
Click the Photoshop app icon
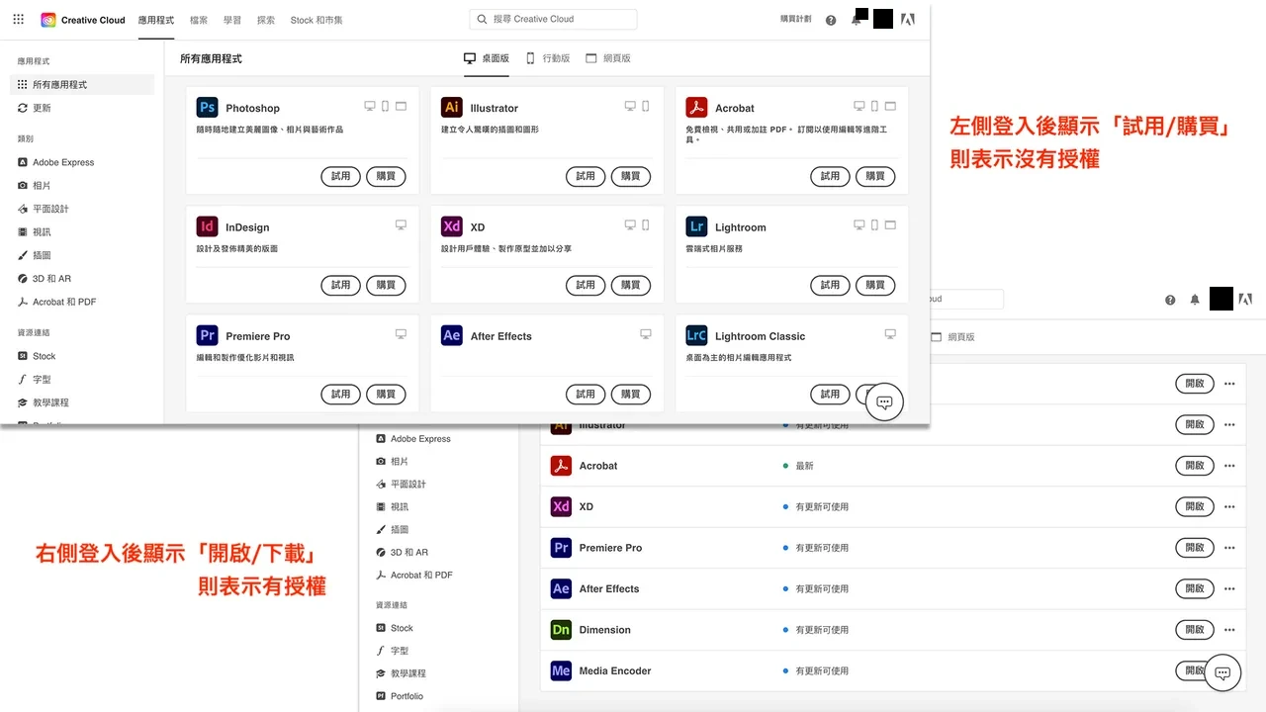click(x=207, y=108)
